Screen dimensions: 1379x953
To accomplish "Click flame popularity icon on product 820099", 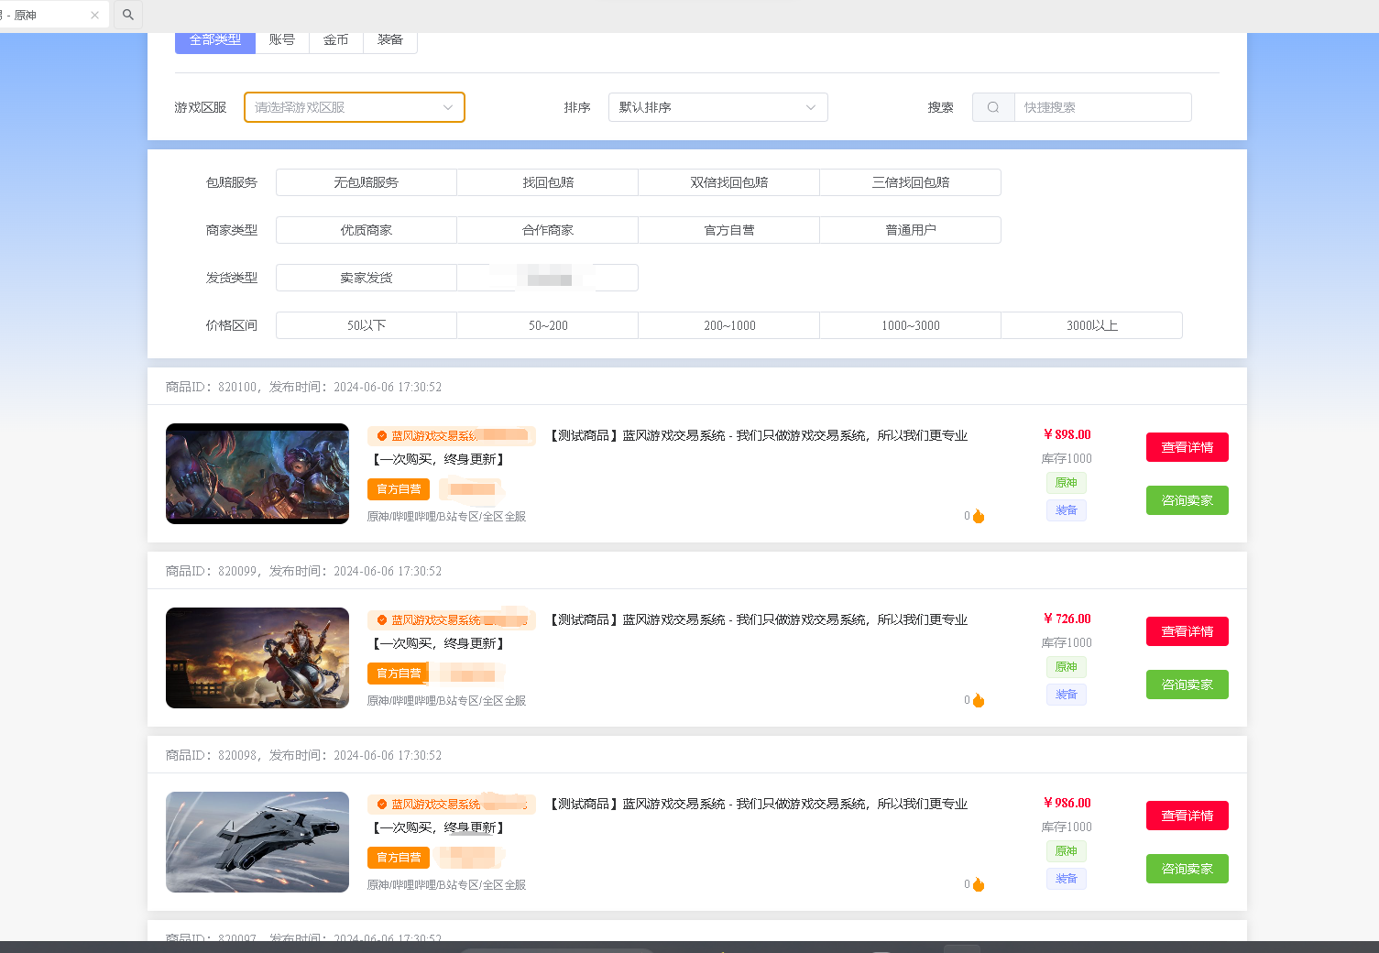I will [x=979, y=701].
